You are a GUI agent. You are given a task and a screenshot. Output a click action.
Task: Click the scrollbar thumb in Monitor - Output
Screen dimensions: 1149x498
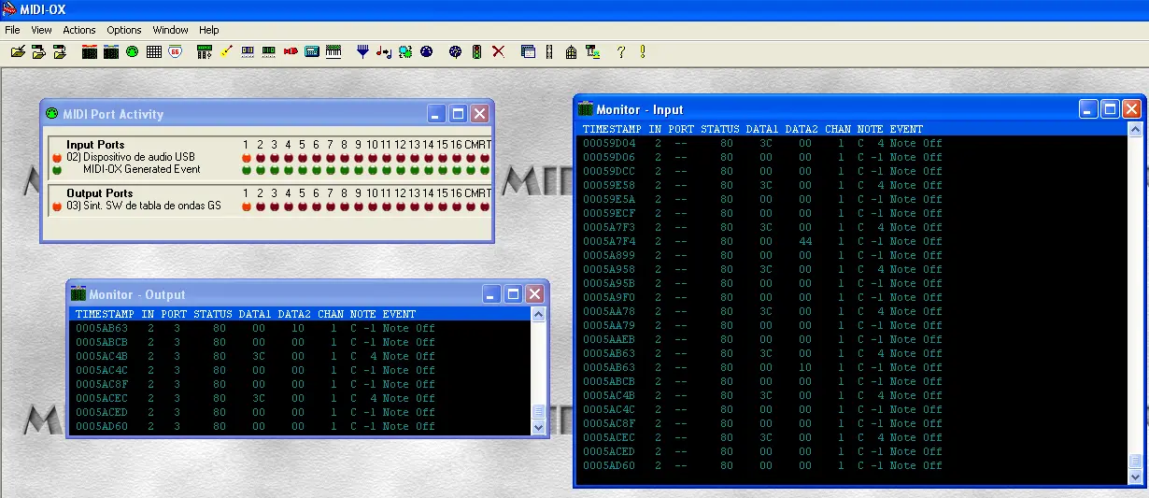[538, 411]
